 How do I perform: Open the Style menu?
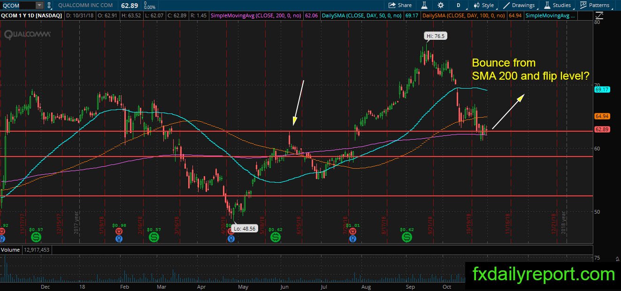click(483, 5)
